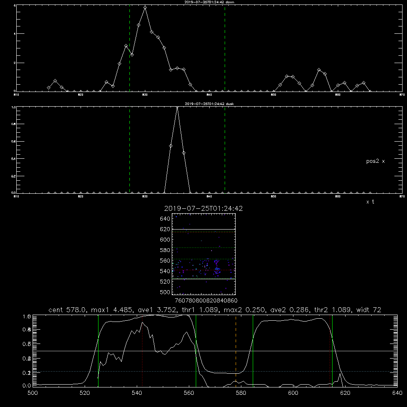Click red dotted vertical line near 542
The height and width of the screenshot is (407, 407).
tap(142, 351)
